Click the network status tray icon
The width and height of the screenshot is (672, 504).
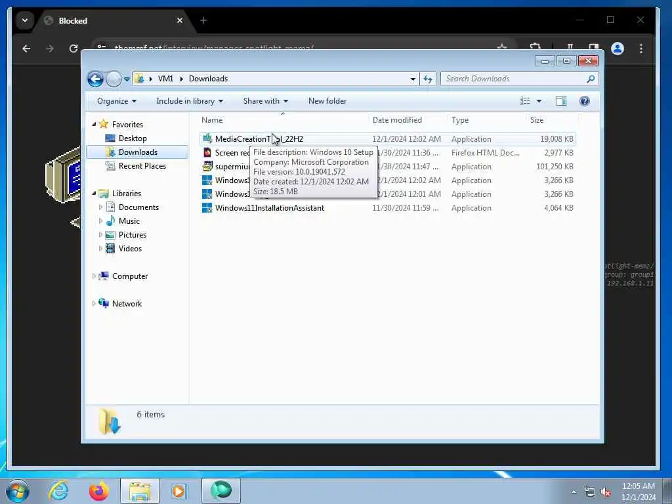[x=590, y=492]
